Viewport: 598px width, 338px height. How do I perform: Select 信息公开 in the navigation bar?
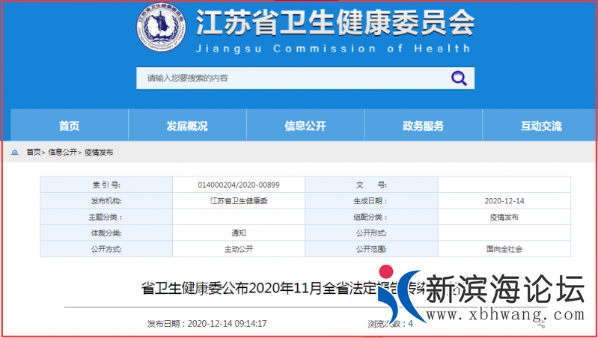click(305, 126)
